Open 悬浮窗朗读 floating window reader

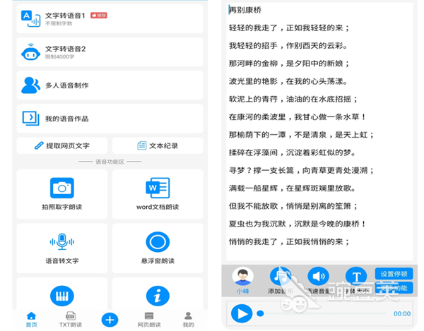coord(158,248)
